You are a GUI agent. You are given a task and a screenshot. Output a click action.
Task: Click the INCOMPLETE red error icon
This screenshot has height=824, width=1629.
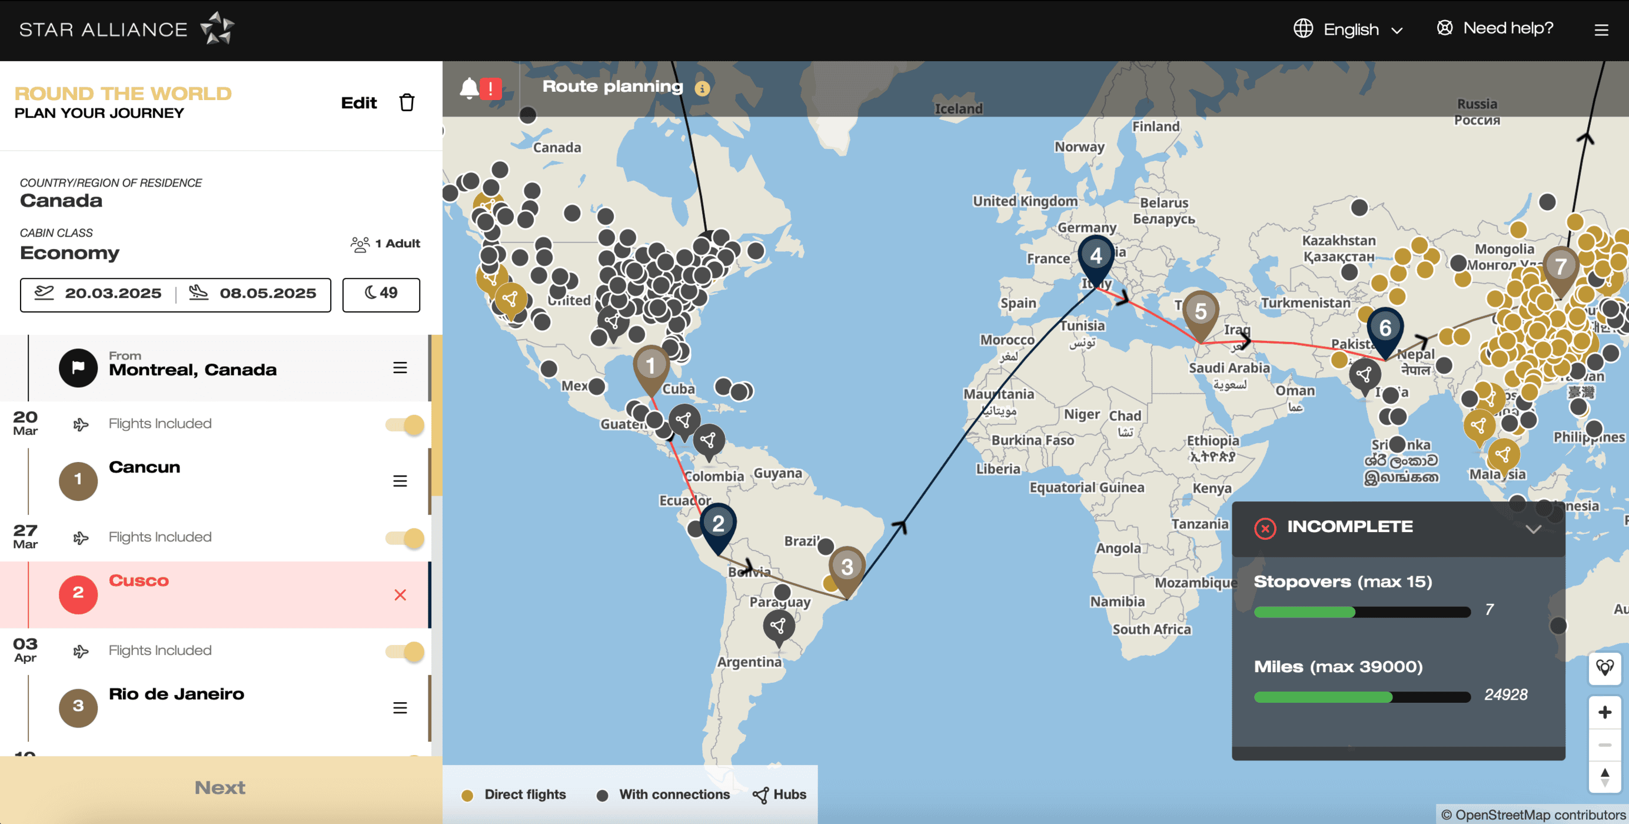(x=1265, y=528)
